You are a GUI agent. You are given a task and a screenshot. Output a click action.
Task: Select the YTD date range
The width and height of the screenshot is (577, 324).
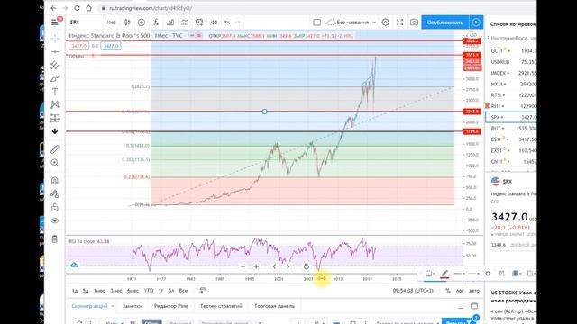tap(149, 291)
